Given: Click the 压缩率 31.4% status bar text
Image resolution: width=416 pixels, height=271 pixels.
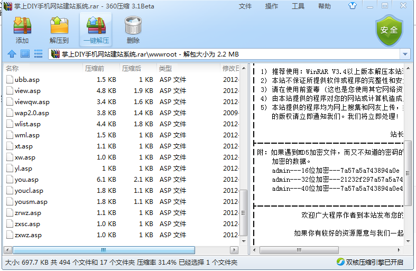Looking at the screenshot, I should [x=156, y=263].
